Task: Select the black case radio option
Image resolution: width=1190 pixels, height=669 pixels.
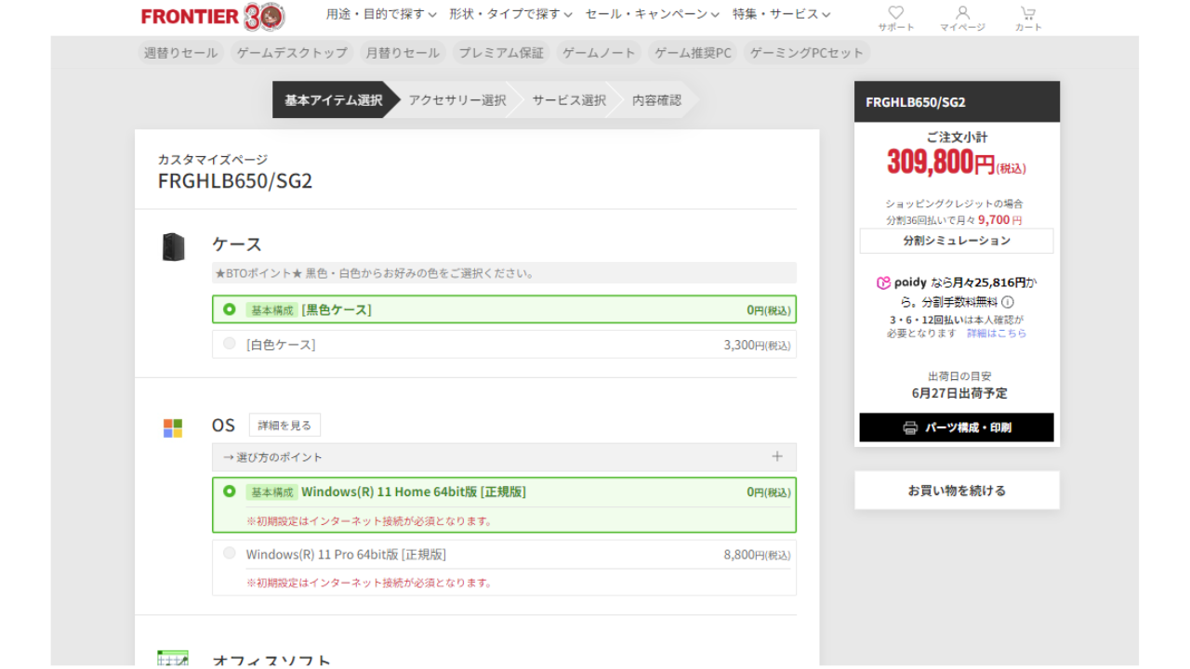Action: point(230,309)
